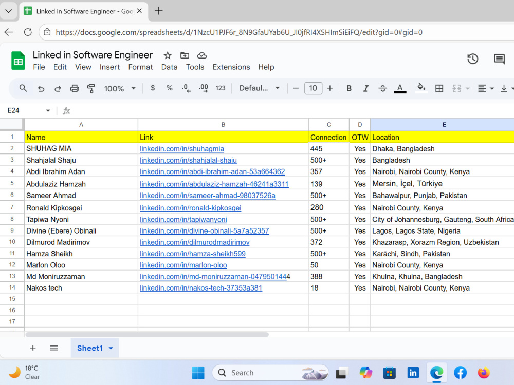Toggle strikethrough formatting
Image resolution: width=514 pixels, height=385 pixels.
click(382, 88)
